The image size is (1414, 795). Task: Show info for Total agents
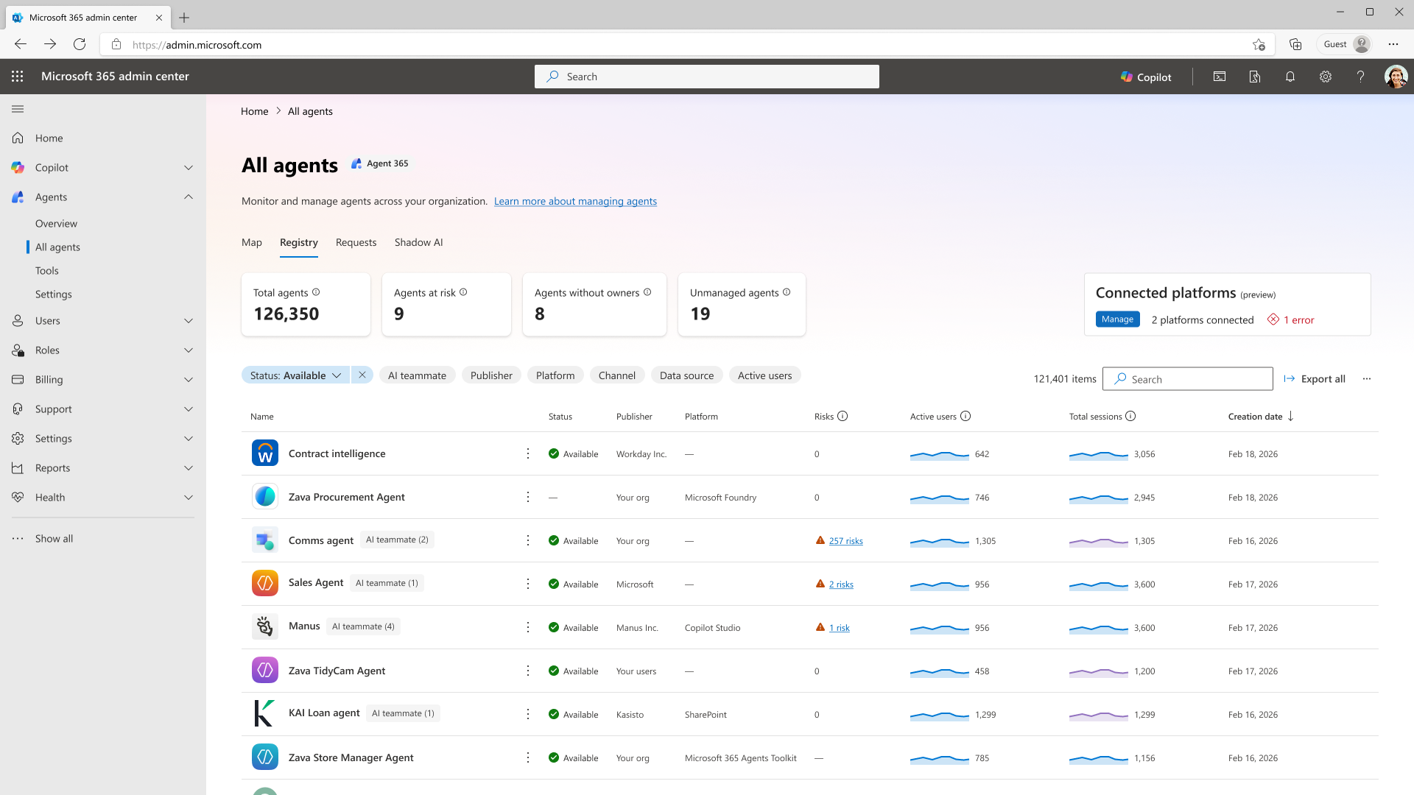(316, 292)
